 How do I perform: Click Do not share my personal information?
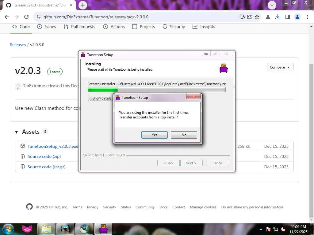coord(252,207)
